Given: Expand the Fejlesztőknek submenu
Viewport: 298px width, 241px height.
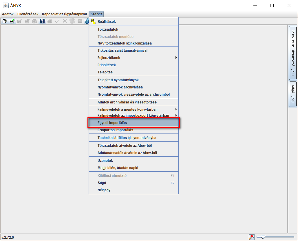Looking at the screenshot, I should 134,58.
